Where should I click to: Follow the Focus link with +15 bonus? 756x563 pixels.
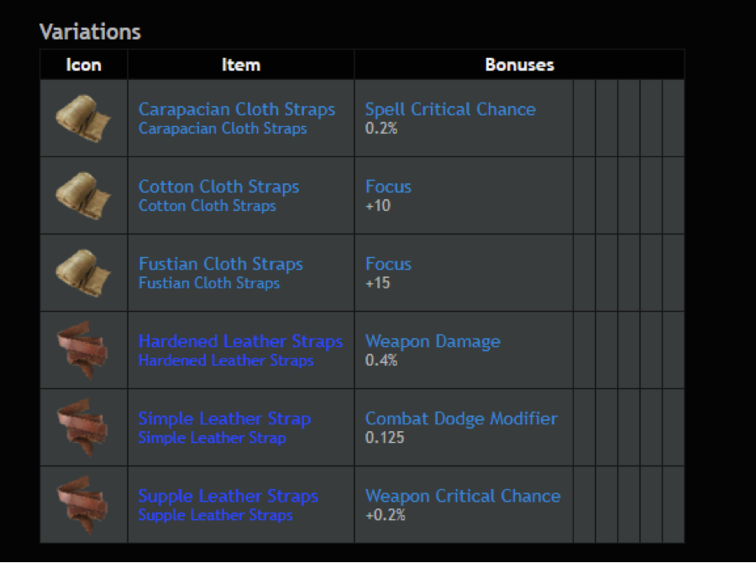[388, 264]
